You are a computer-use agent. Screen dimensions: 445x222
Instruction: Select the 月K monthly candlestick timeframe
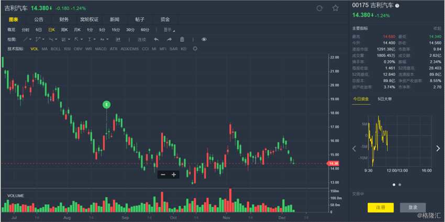[x=77, y=30]
